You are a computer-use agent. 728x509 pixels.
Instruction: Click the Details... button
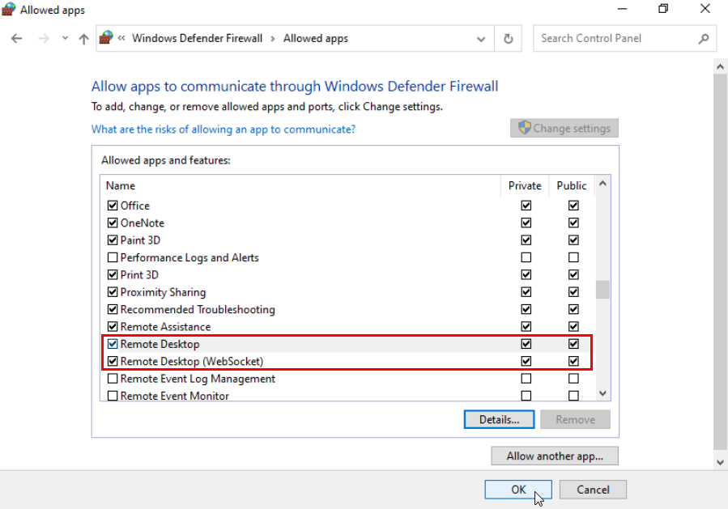(499, 419)
